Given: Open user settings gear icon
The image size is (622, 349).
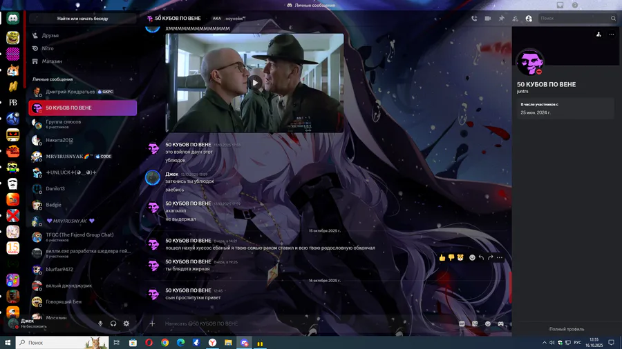Looking at the screenshot, I should (126, 323).
